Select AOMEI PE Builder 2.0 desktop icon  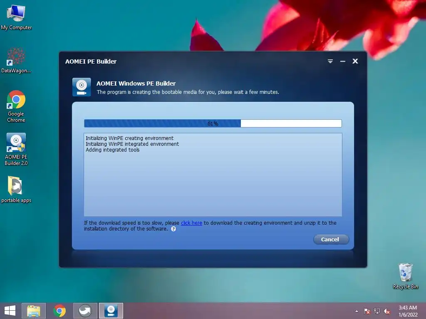point(16,149)
